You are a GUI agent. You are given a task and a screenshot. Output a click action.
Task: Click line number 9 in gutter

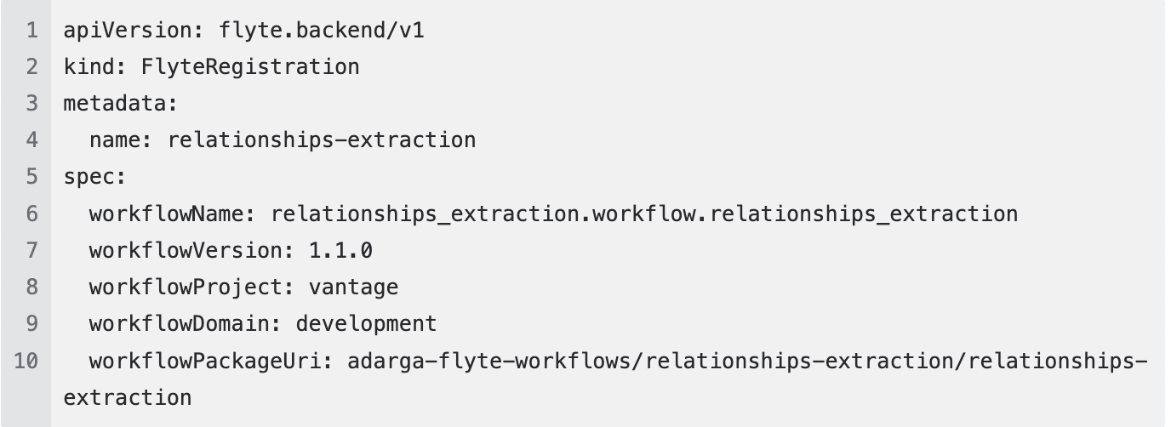point(32,323)
